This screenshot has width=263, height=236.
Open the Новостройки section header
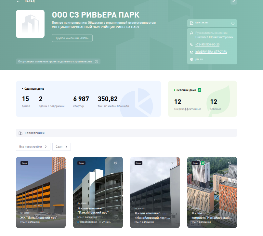click(126, 133)
